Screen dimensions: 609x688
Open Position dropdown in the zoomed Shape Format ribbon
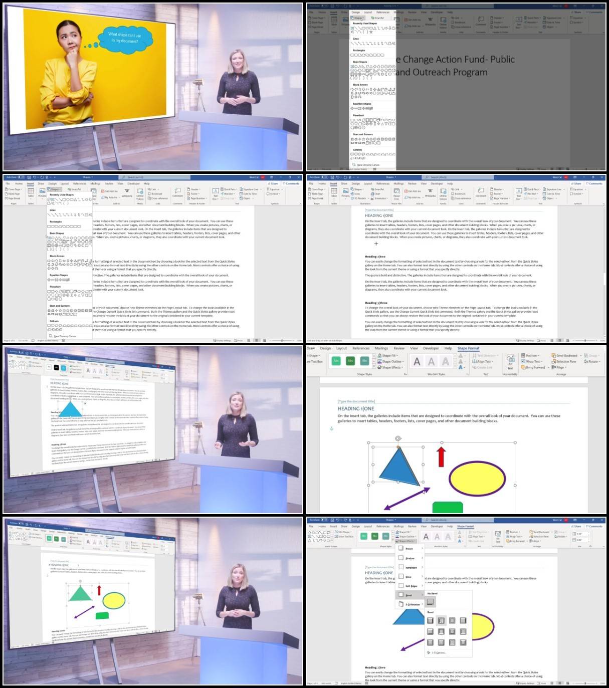click(531, 355)
